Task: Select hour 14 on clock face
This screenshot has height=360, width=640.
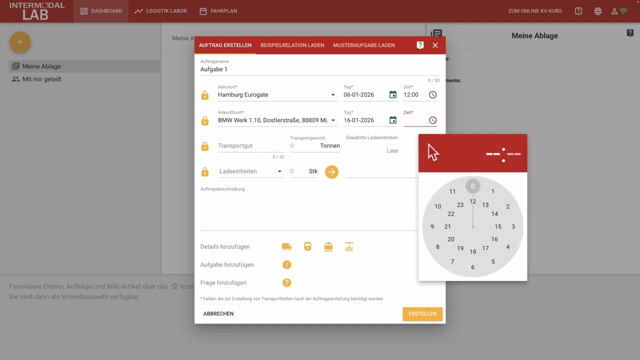Action: [494, 214]
